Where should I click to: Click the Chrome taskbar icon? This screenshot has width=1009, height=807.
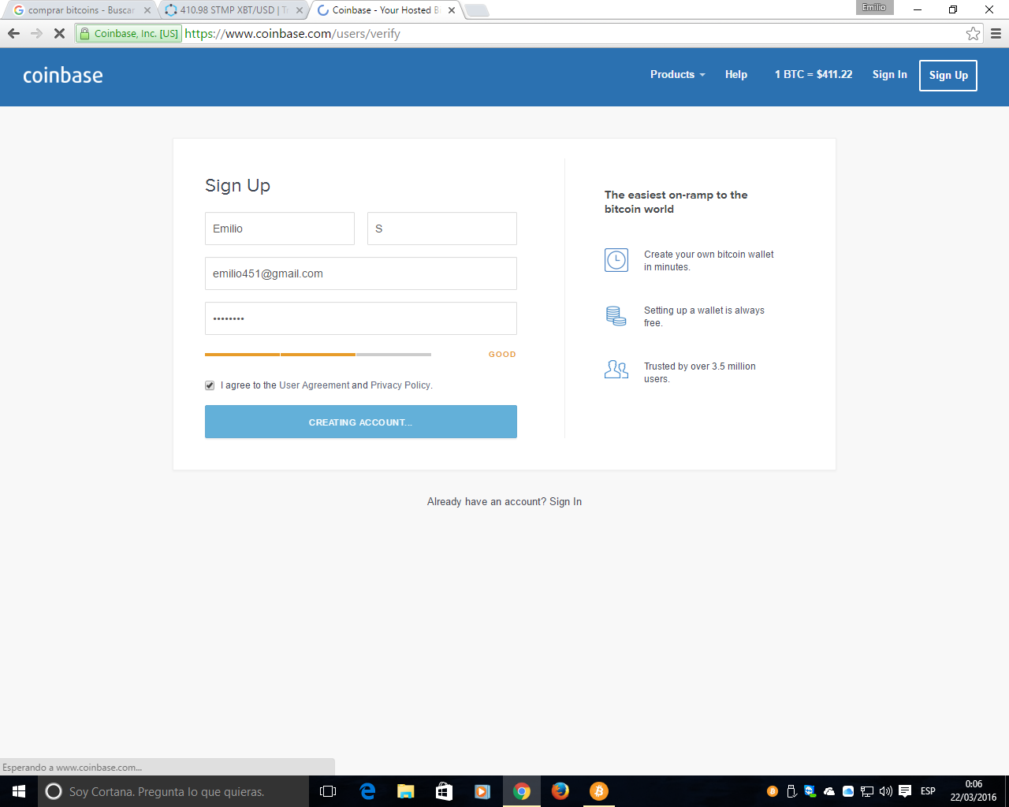click(x=522, y=791)
